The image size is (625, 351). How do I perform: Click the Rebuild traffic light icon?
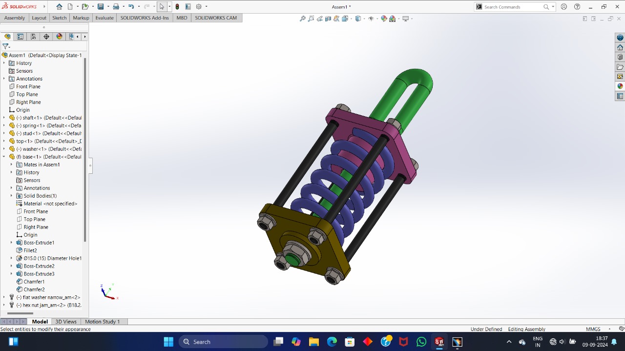[x=177, y=7]
